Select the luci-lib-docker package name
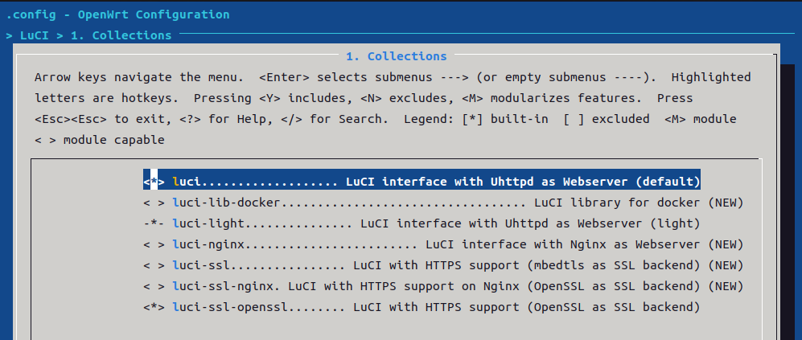 click(227, 203)
